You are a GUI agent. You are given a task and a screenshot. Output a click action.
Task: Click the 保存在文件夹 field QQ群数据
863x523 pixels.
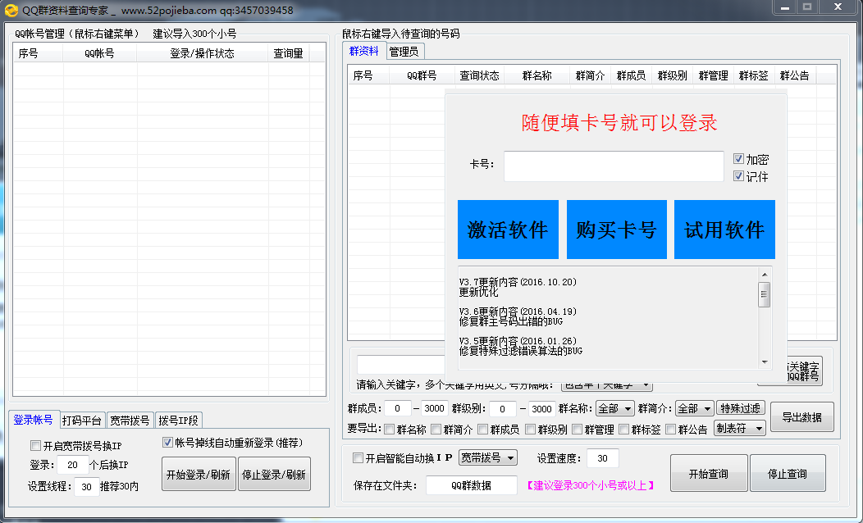[x=471, y=485]
